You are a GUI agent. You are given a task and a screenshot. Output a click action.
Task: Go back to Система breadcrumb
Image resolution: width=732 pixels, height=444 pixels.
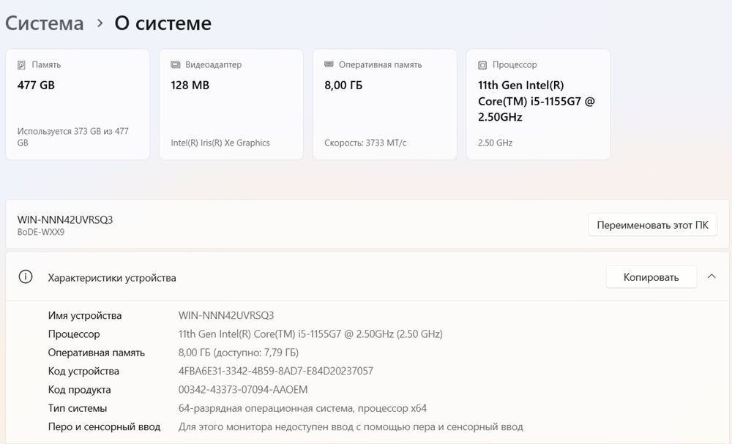coord(45,23)
